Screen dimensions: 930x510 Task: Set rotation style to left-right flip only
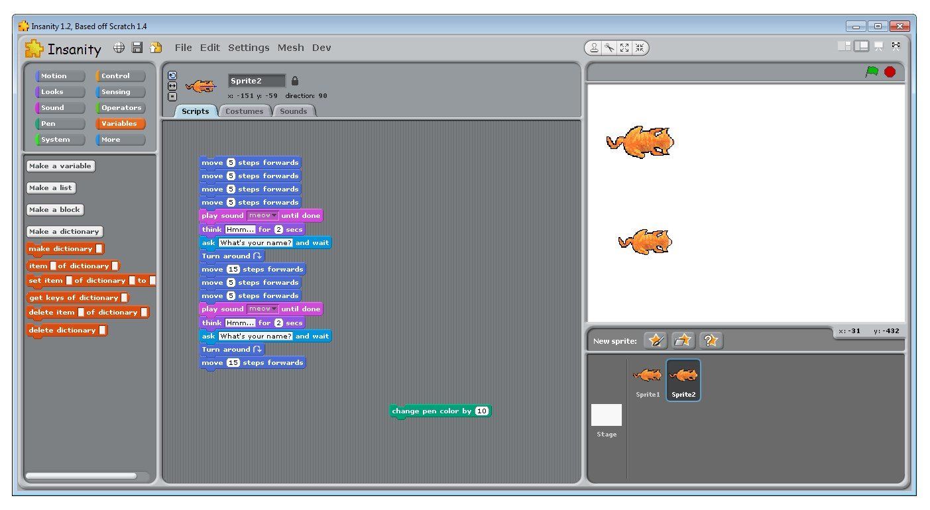click(172, 86)
